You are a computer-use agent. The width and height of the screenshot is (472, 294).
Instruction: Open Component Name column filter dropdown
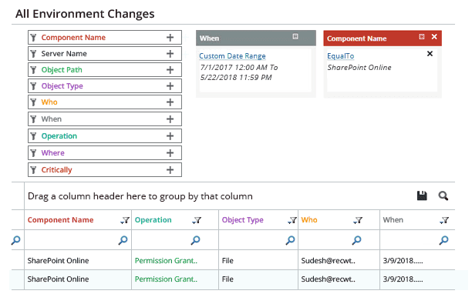click(x=125, y=220)
